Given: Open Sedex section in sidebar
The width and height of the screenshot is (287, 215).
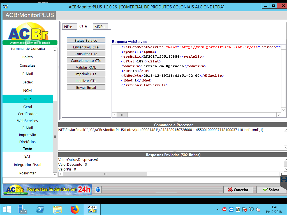Looking at the screenshot, I should point(28,82).
